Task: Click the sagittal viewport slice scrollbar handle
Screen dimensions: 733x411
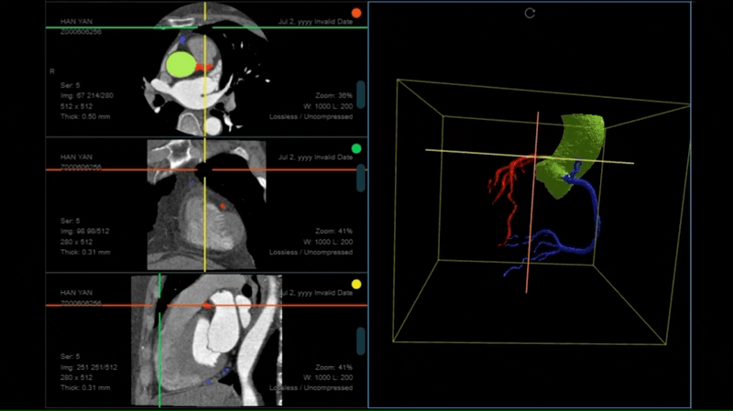Action: [x=361, y=340]
